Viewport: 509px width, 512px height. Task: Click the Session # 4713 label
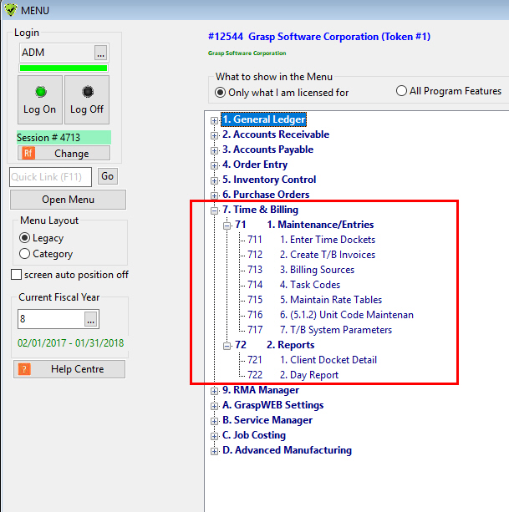pos(64,138)
